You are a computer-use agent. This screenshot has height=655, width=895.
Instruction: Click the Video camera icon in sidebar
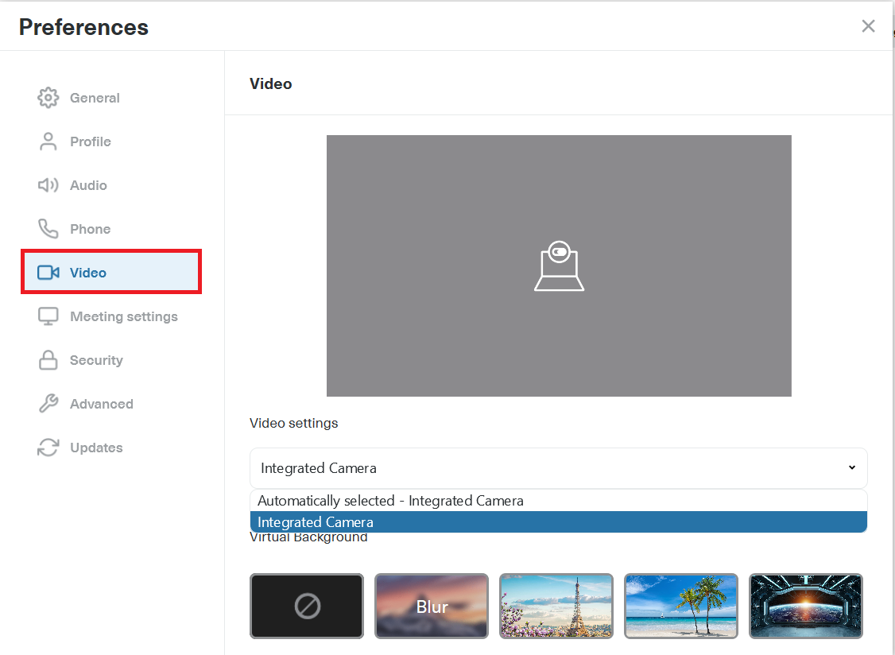pos(48,273)
